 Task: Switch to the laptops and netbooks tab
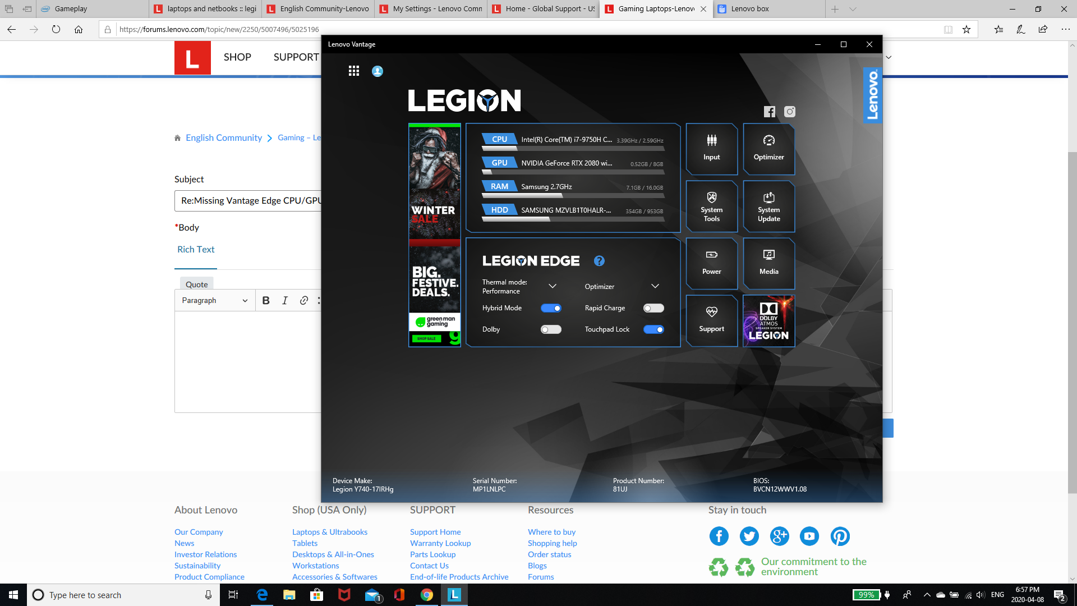205,9
